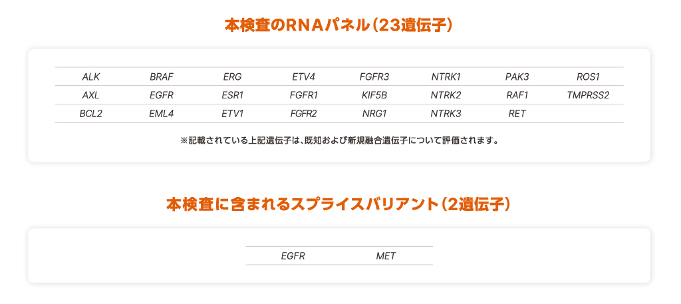Click the ERG gene entry
681x304 pixels.
tap(233, 76)
